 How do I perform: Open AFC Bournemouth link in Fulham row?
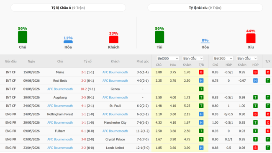click(115, 131)
